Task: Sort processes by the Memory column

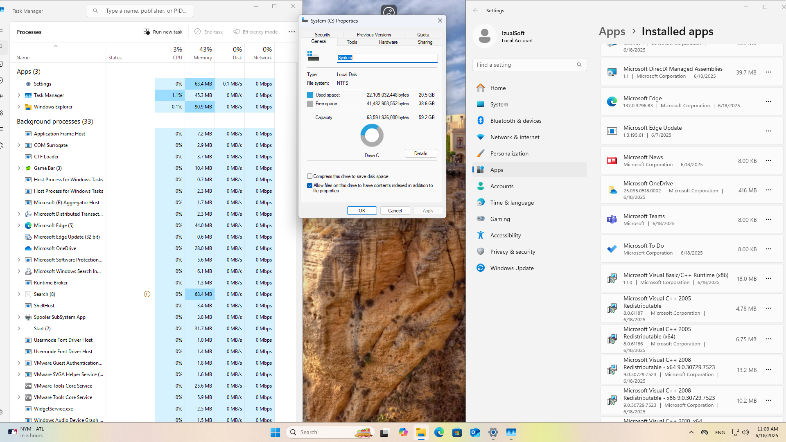Action: click(x=200, y=53)
